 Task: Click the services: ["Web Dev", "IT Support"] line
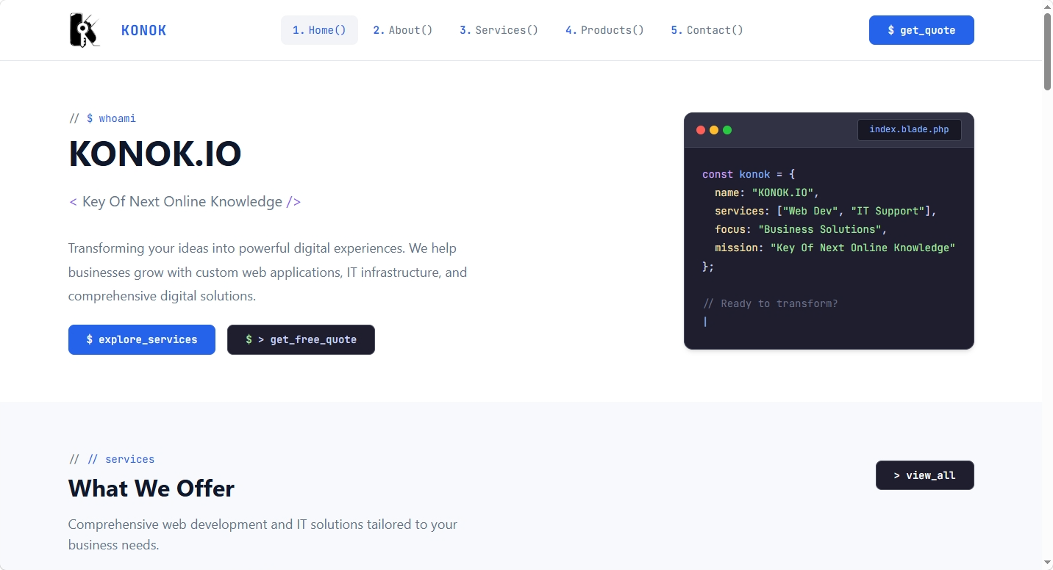point(826,211)
